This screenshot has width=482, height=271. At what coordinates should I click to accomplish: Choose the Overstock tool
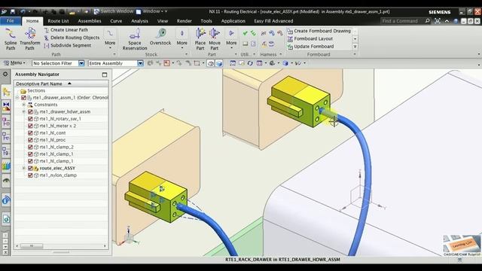point(160,37)
